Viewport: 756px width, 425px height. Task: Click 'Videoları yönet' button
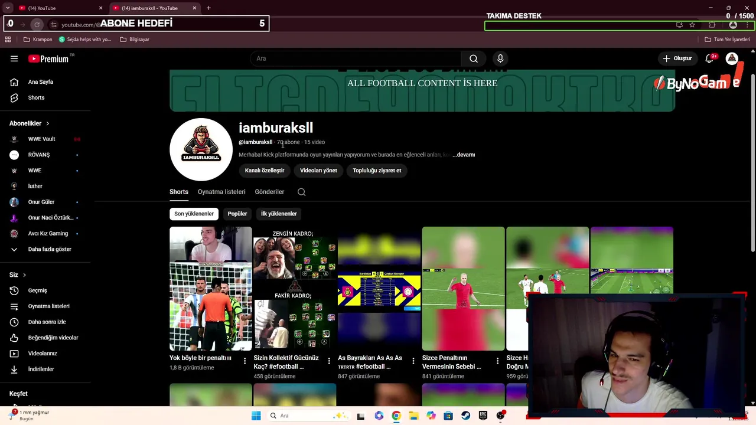(x=318, y=171)
